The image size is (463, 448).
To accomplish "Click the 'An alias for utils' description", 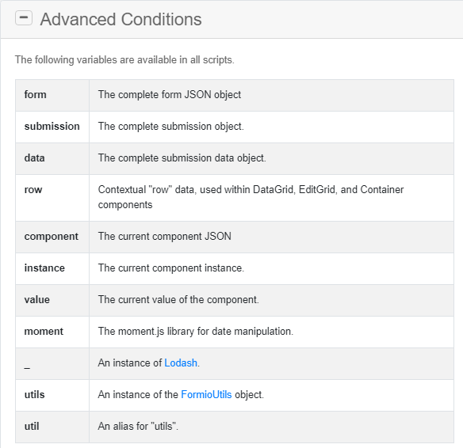I will click(138, 426).
